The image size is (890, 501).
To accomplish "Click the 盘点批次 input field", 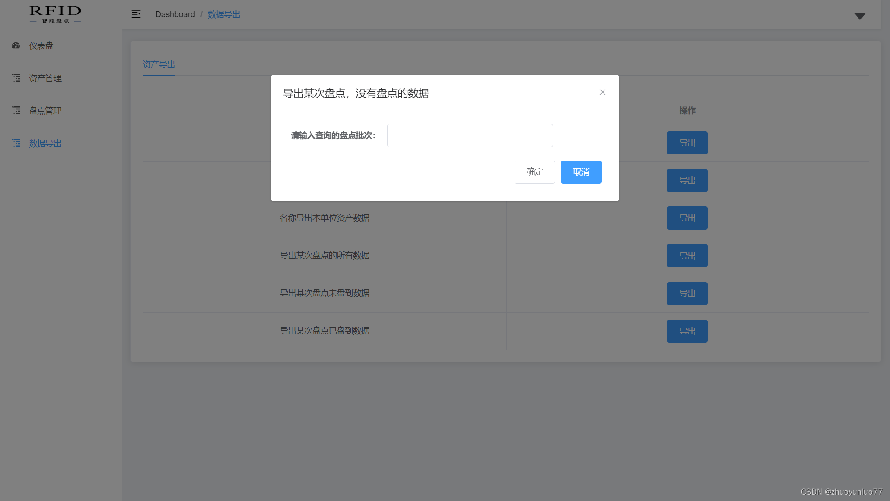I will (x=470, y=135).
